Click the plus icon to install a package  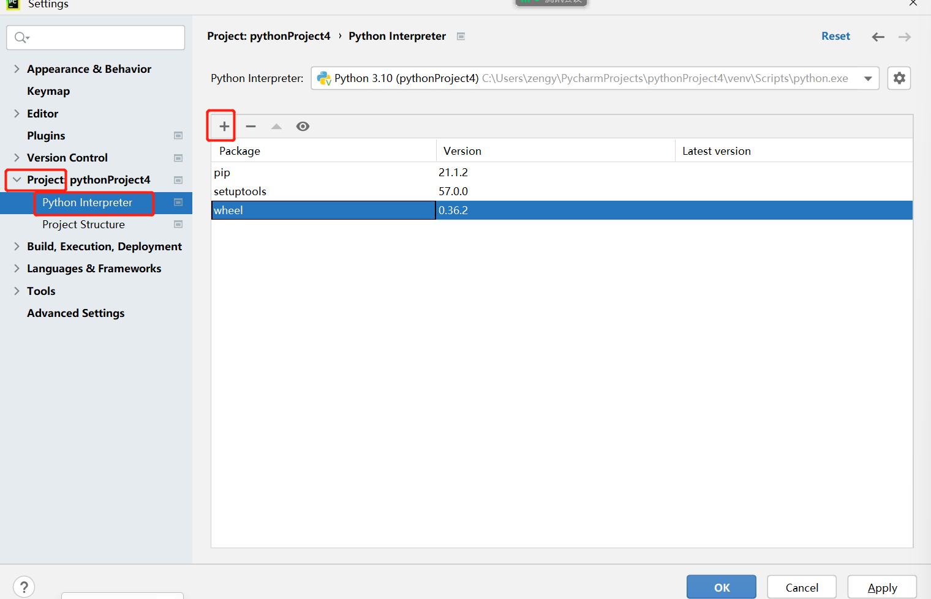pos(224,126)
